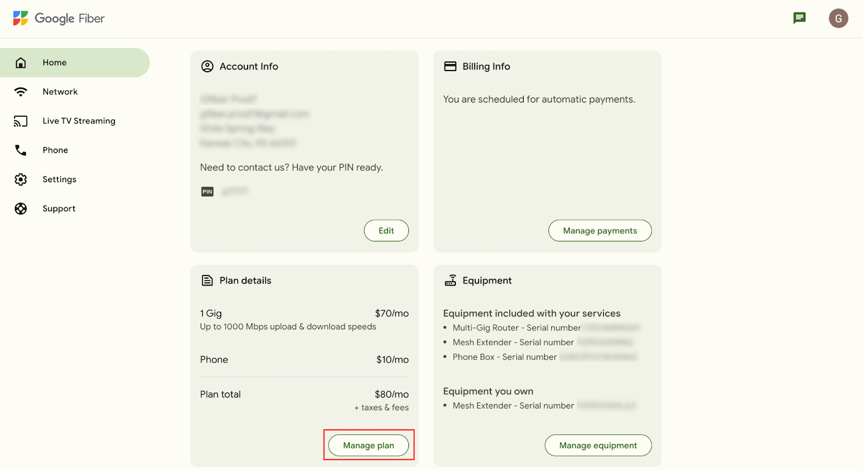Viewport: 863px width, 471px height.
Task: Click the Equipment router icon
Action: pyautogui.click(x=450, y=280)
